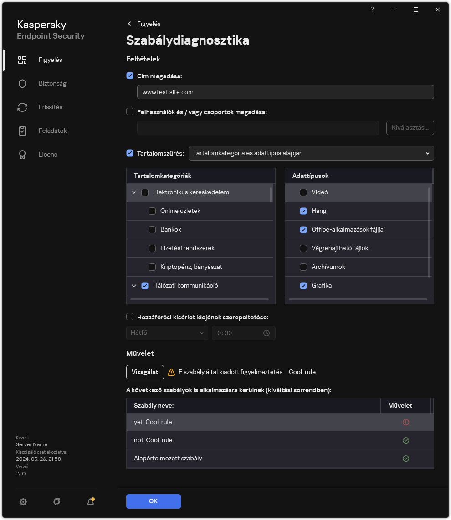Enable Felhasználók és/vagy csoportok megadása
Screen dimensions: 451x520
coord(130,111)
